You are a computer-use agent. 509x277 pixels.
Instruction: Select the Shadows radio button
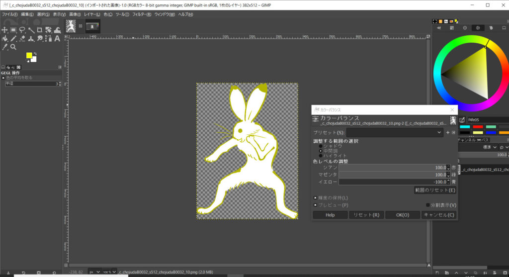[321, 146]
